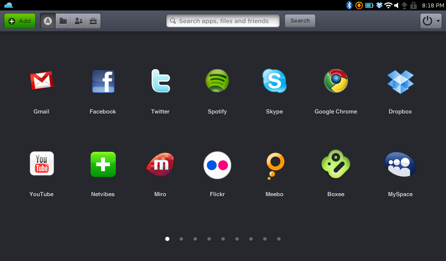Click the "Netvibes" label text

point(103,194)
